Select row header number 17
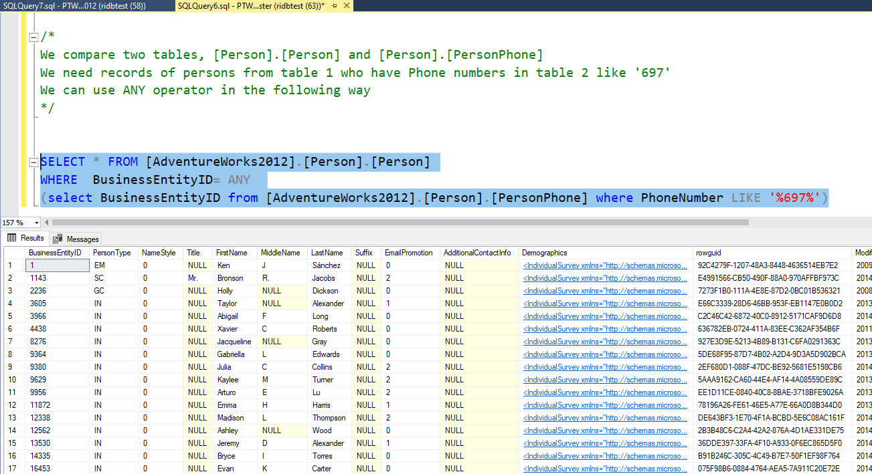Viewport: 872px width, 474px height. [15, 469]
